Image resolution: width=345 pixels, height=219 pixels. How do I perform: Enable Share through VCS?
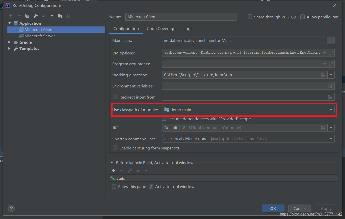coord(250,17)
